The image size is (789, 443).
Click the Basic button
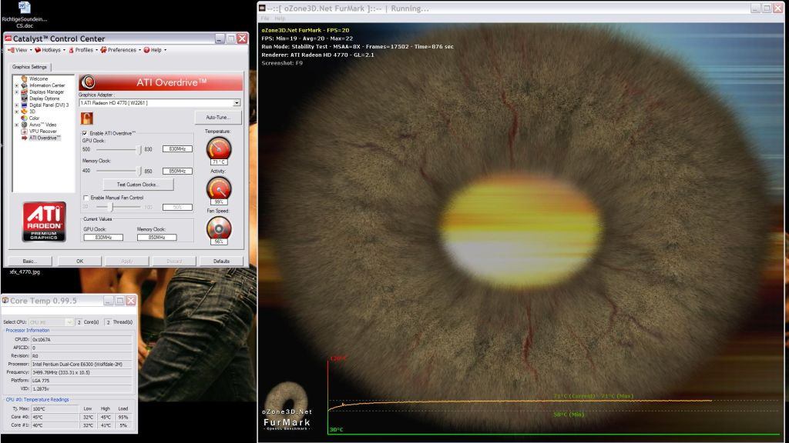pos(29,261)
